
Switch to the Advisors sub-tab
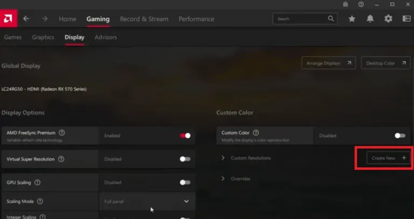[106, 37]
